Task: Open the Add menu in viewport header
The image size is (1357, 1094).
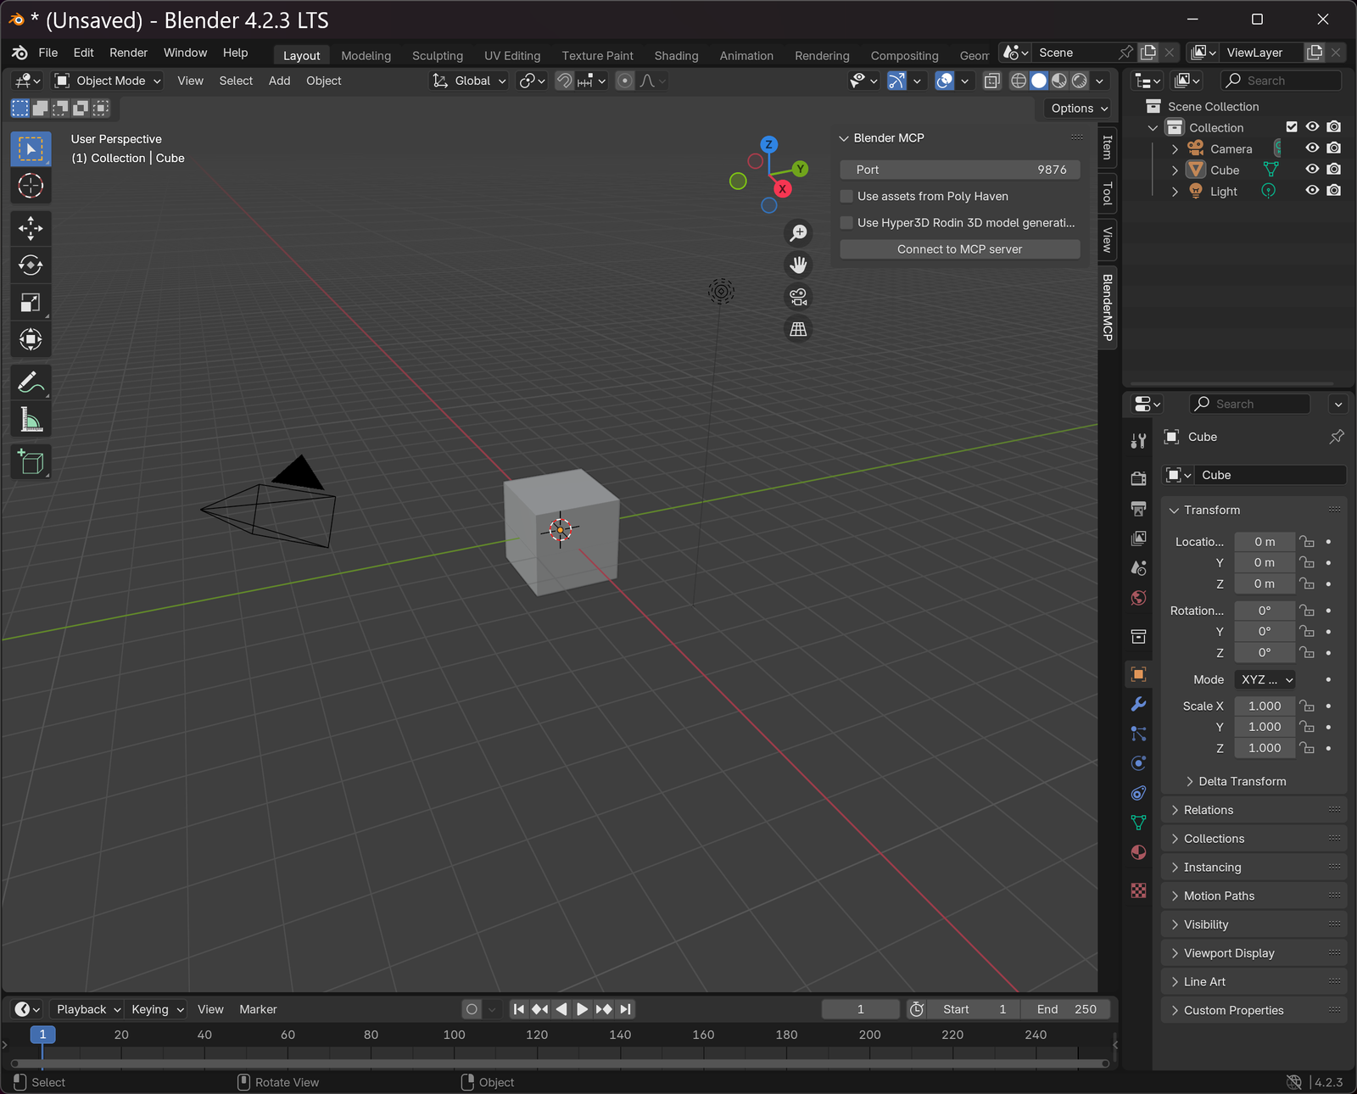Action: [x=279, y=81]
